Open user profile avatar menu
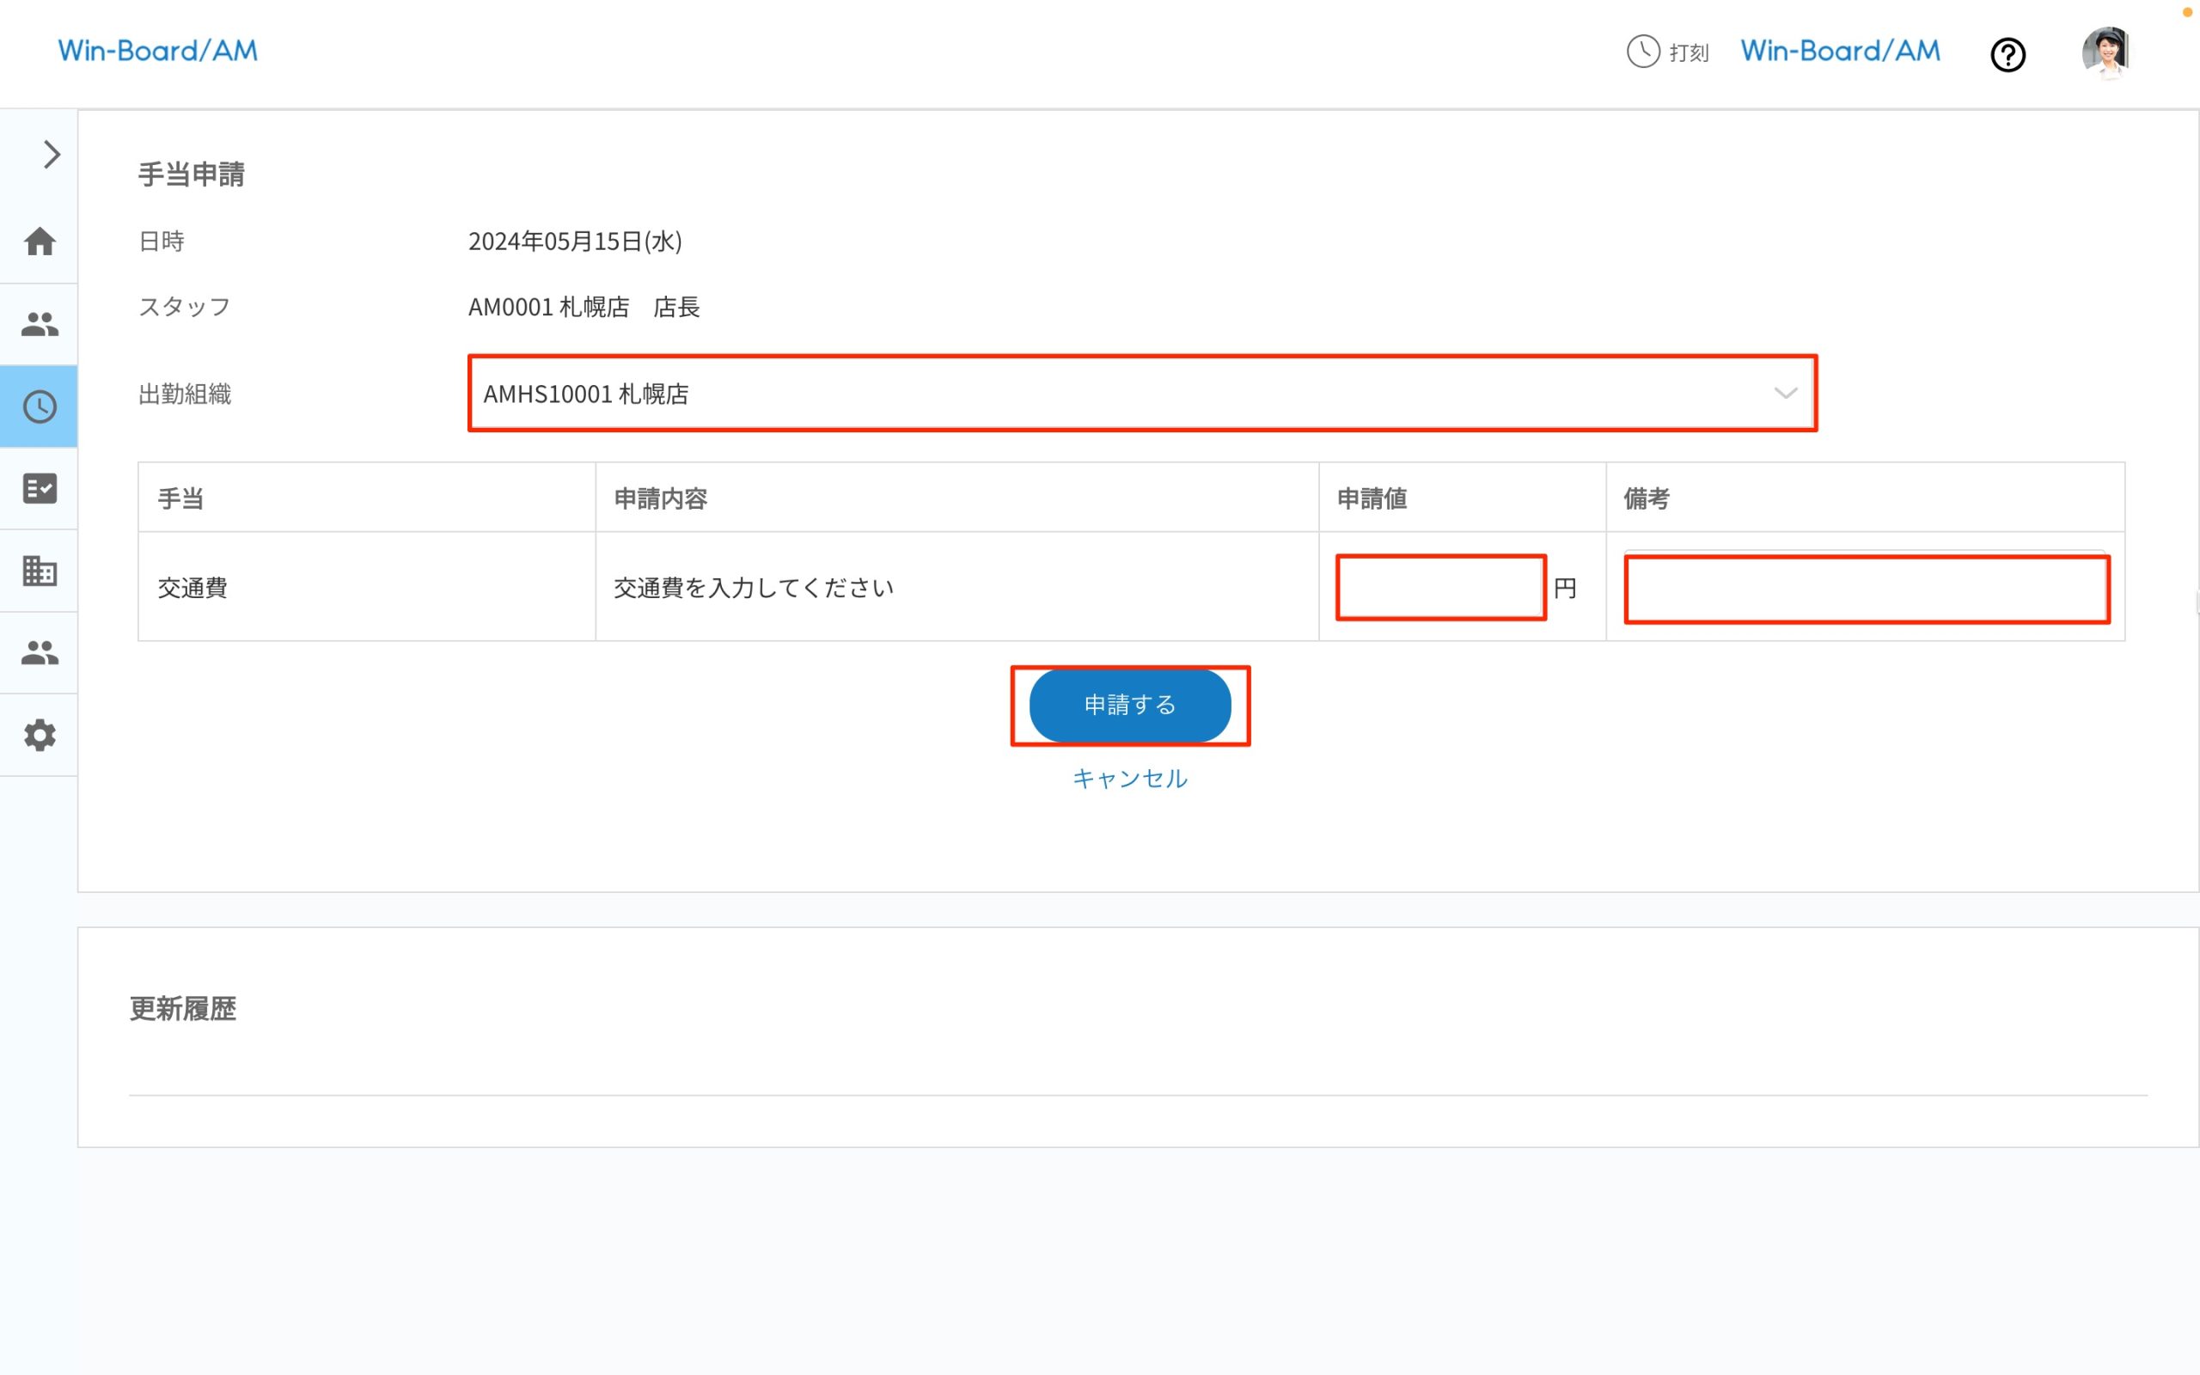The width and height of the screenshot is (2200, 1375). (x=2105, y=52)
